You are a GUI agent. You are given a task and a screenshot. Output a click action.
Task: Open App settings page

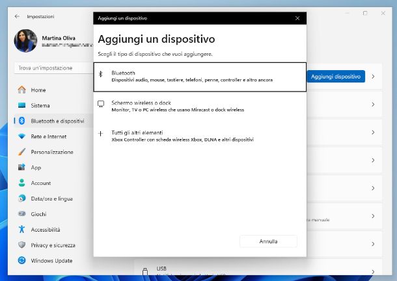pos(36,167)
